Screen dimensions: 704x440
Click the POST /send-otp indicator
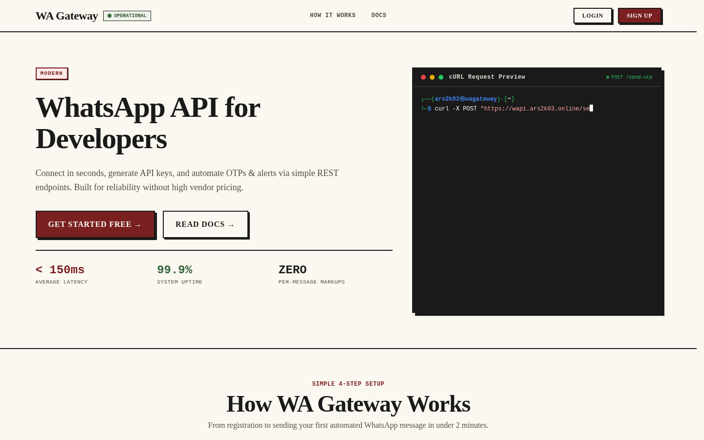(629, 77)
